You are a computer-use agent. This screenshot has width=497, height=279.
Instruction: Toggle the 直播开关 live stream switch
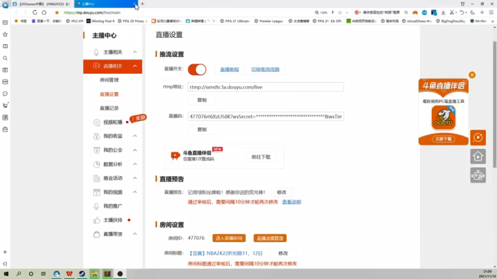pos(197,69)
